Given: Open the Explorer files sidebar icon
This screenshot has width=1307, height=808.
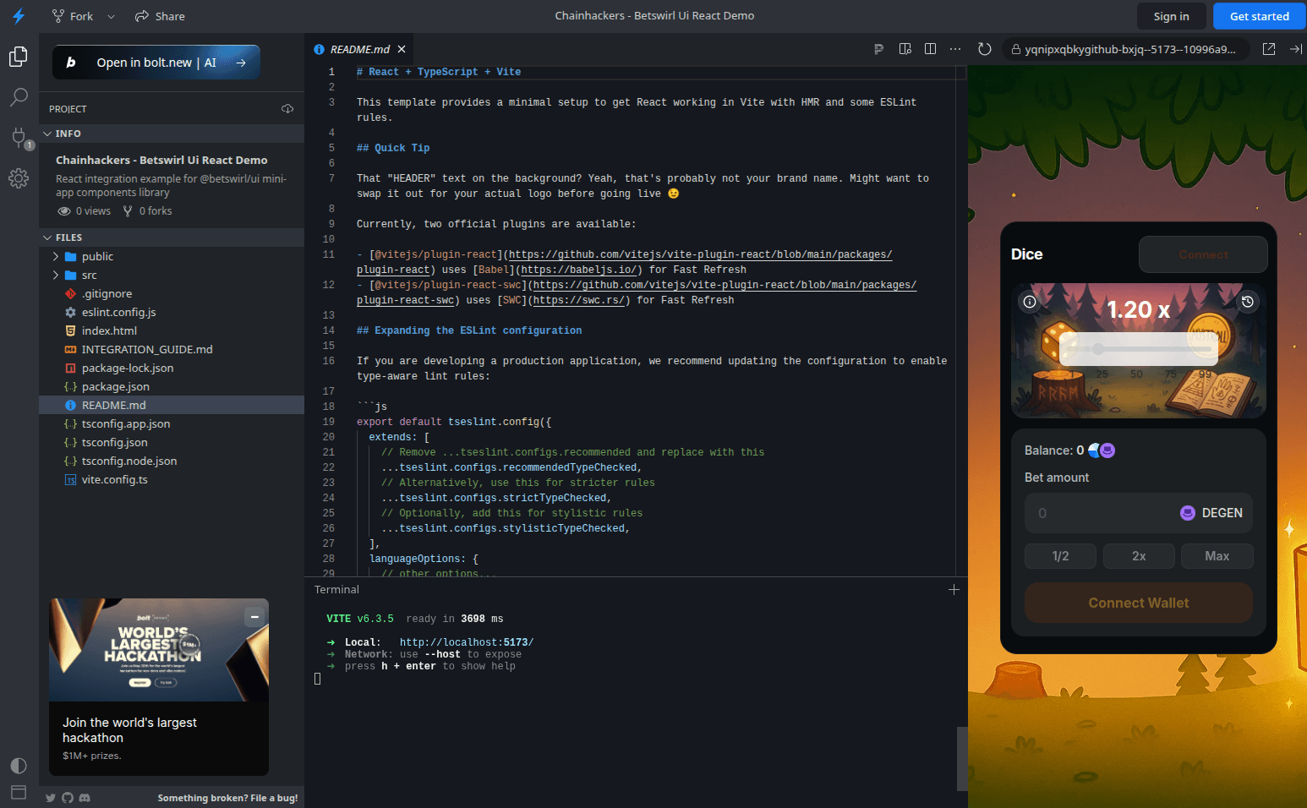Looking at the screenshot, I should pyautogui.click(x=19, y=57).
